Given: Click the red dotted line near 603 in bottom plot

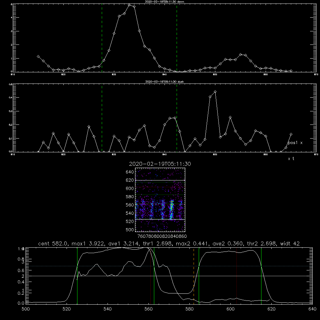Looking at the screenshot, I should [x=236, y=276].
